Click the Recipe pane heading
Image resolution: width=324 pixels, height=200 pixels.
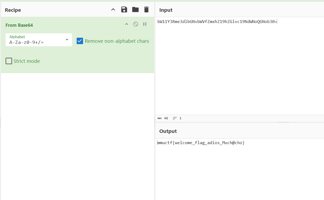coord(13,10)
